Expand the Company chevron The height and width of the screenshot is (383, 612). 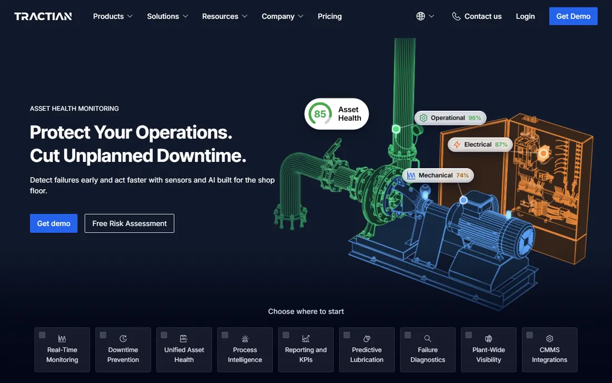(300, 16)
